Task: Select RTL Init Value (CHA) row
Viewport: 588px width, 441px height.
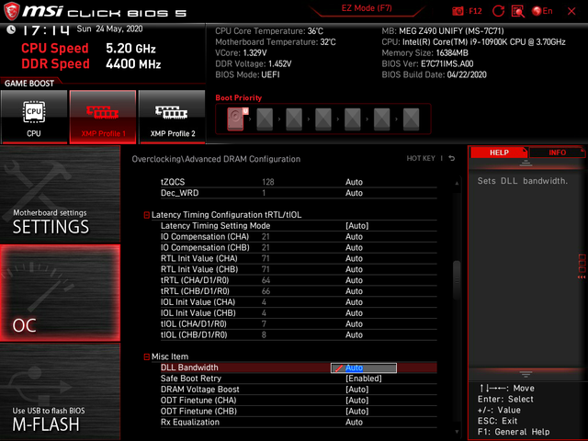Action: (299, 258)
